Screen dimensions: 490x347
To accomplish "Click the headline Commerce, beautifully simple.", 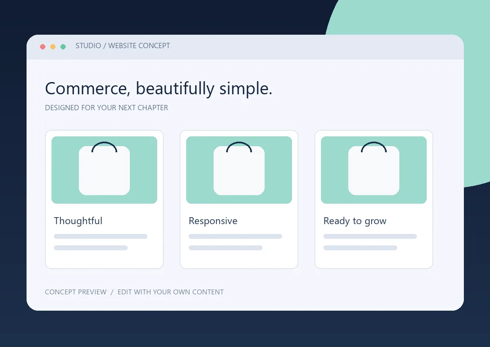I will 158,89.
